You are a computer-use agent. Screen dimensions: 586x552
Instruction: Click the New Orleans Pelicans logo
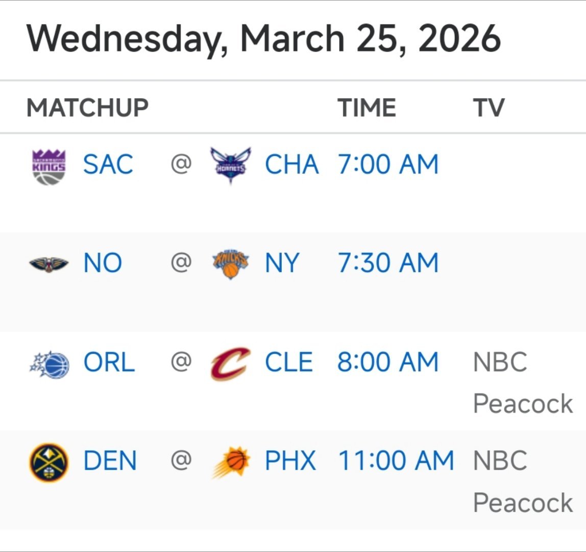[49, 264]
